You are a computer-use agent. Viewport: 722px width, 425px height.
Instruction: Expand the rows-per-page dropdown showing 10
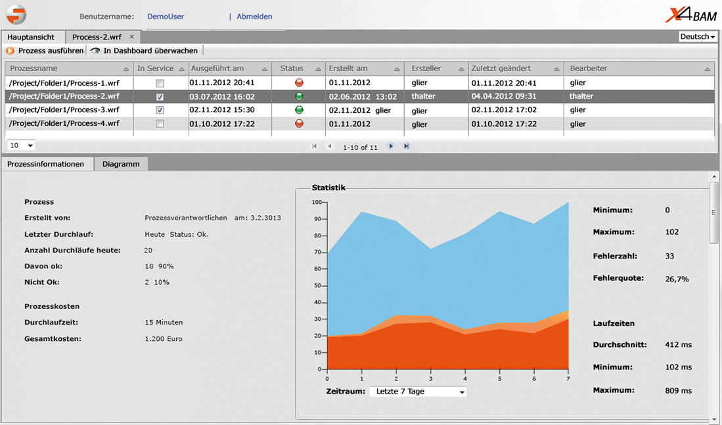coord(22,145)
